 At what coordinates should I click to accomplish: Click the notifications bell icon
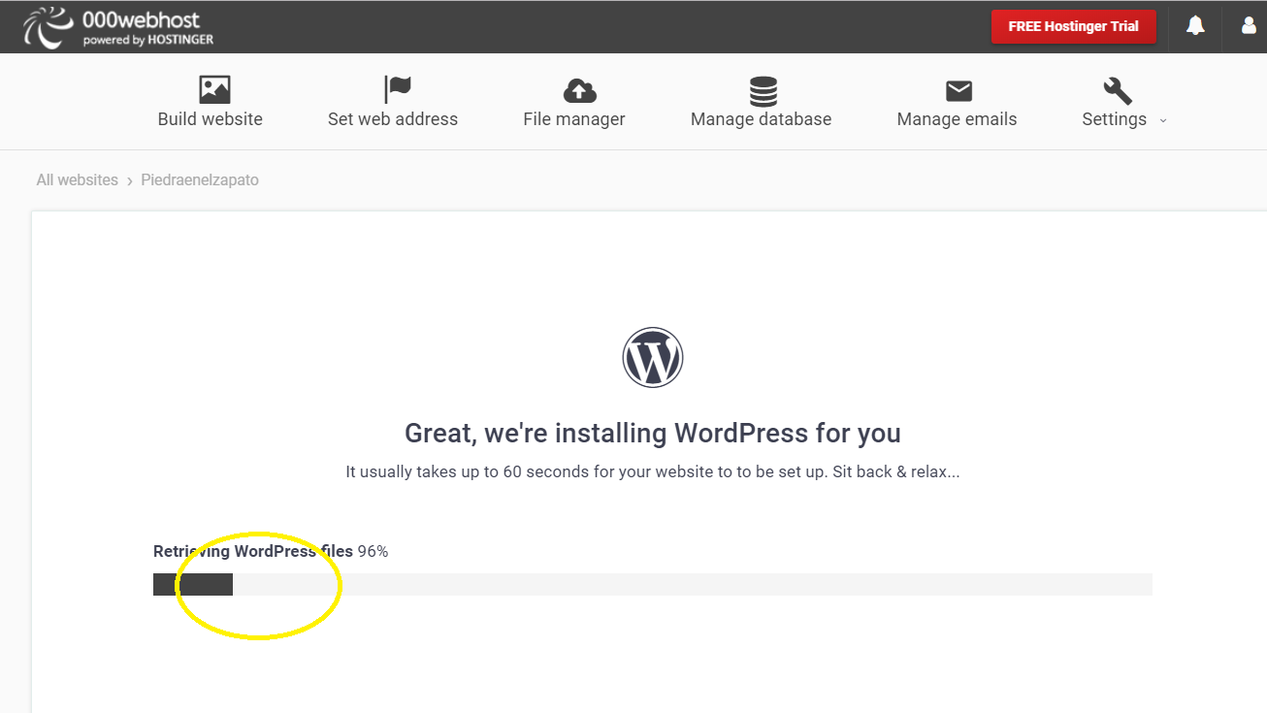coord(1194,26)
